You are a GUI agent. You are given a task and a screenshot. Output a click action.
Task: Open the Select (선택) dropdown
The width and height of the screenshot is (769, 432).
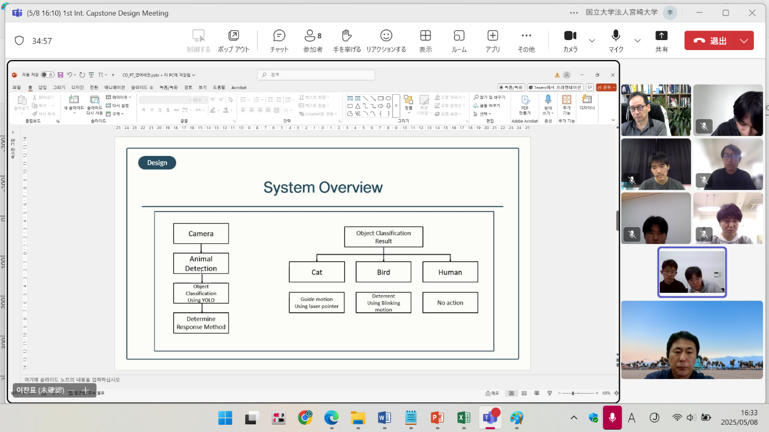click(x=483, y=114)
